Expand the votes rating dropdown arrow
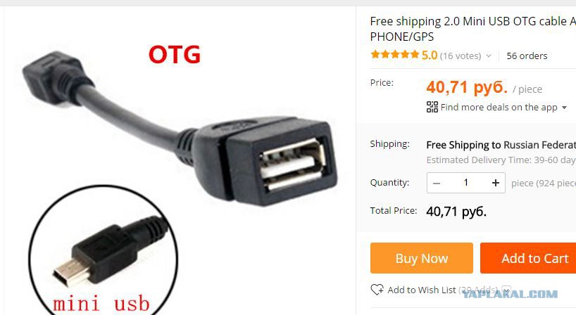 pyautogui.click(x=489, y=56)
